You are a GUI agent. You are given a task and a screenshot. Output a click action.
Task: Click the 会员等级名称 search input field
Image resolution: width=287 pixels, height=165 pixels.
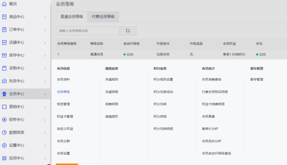click(x=87, y=31)
